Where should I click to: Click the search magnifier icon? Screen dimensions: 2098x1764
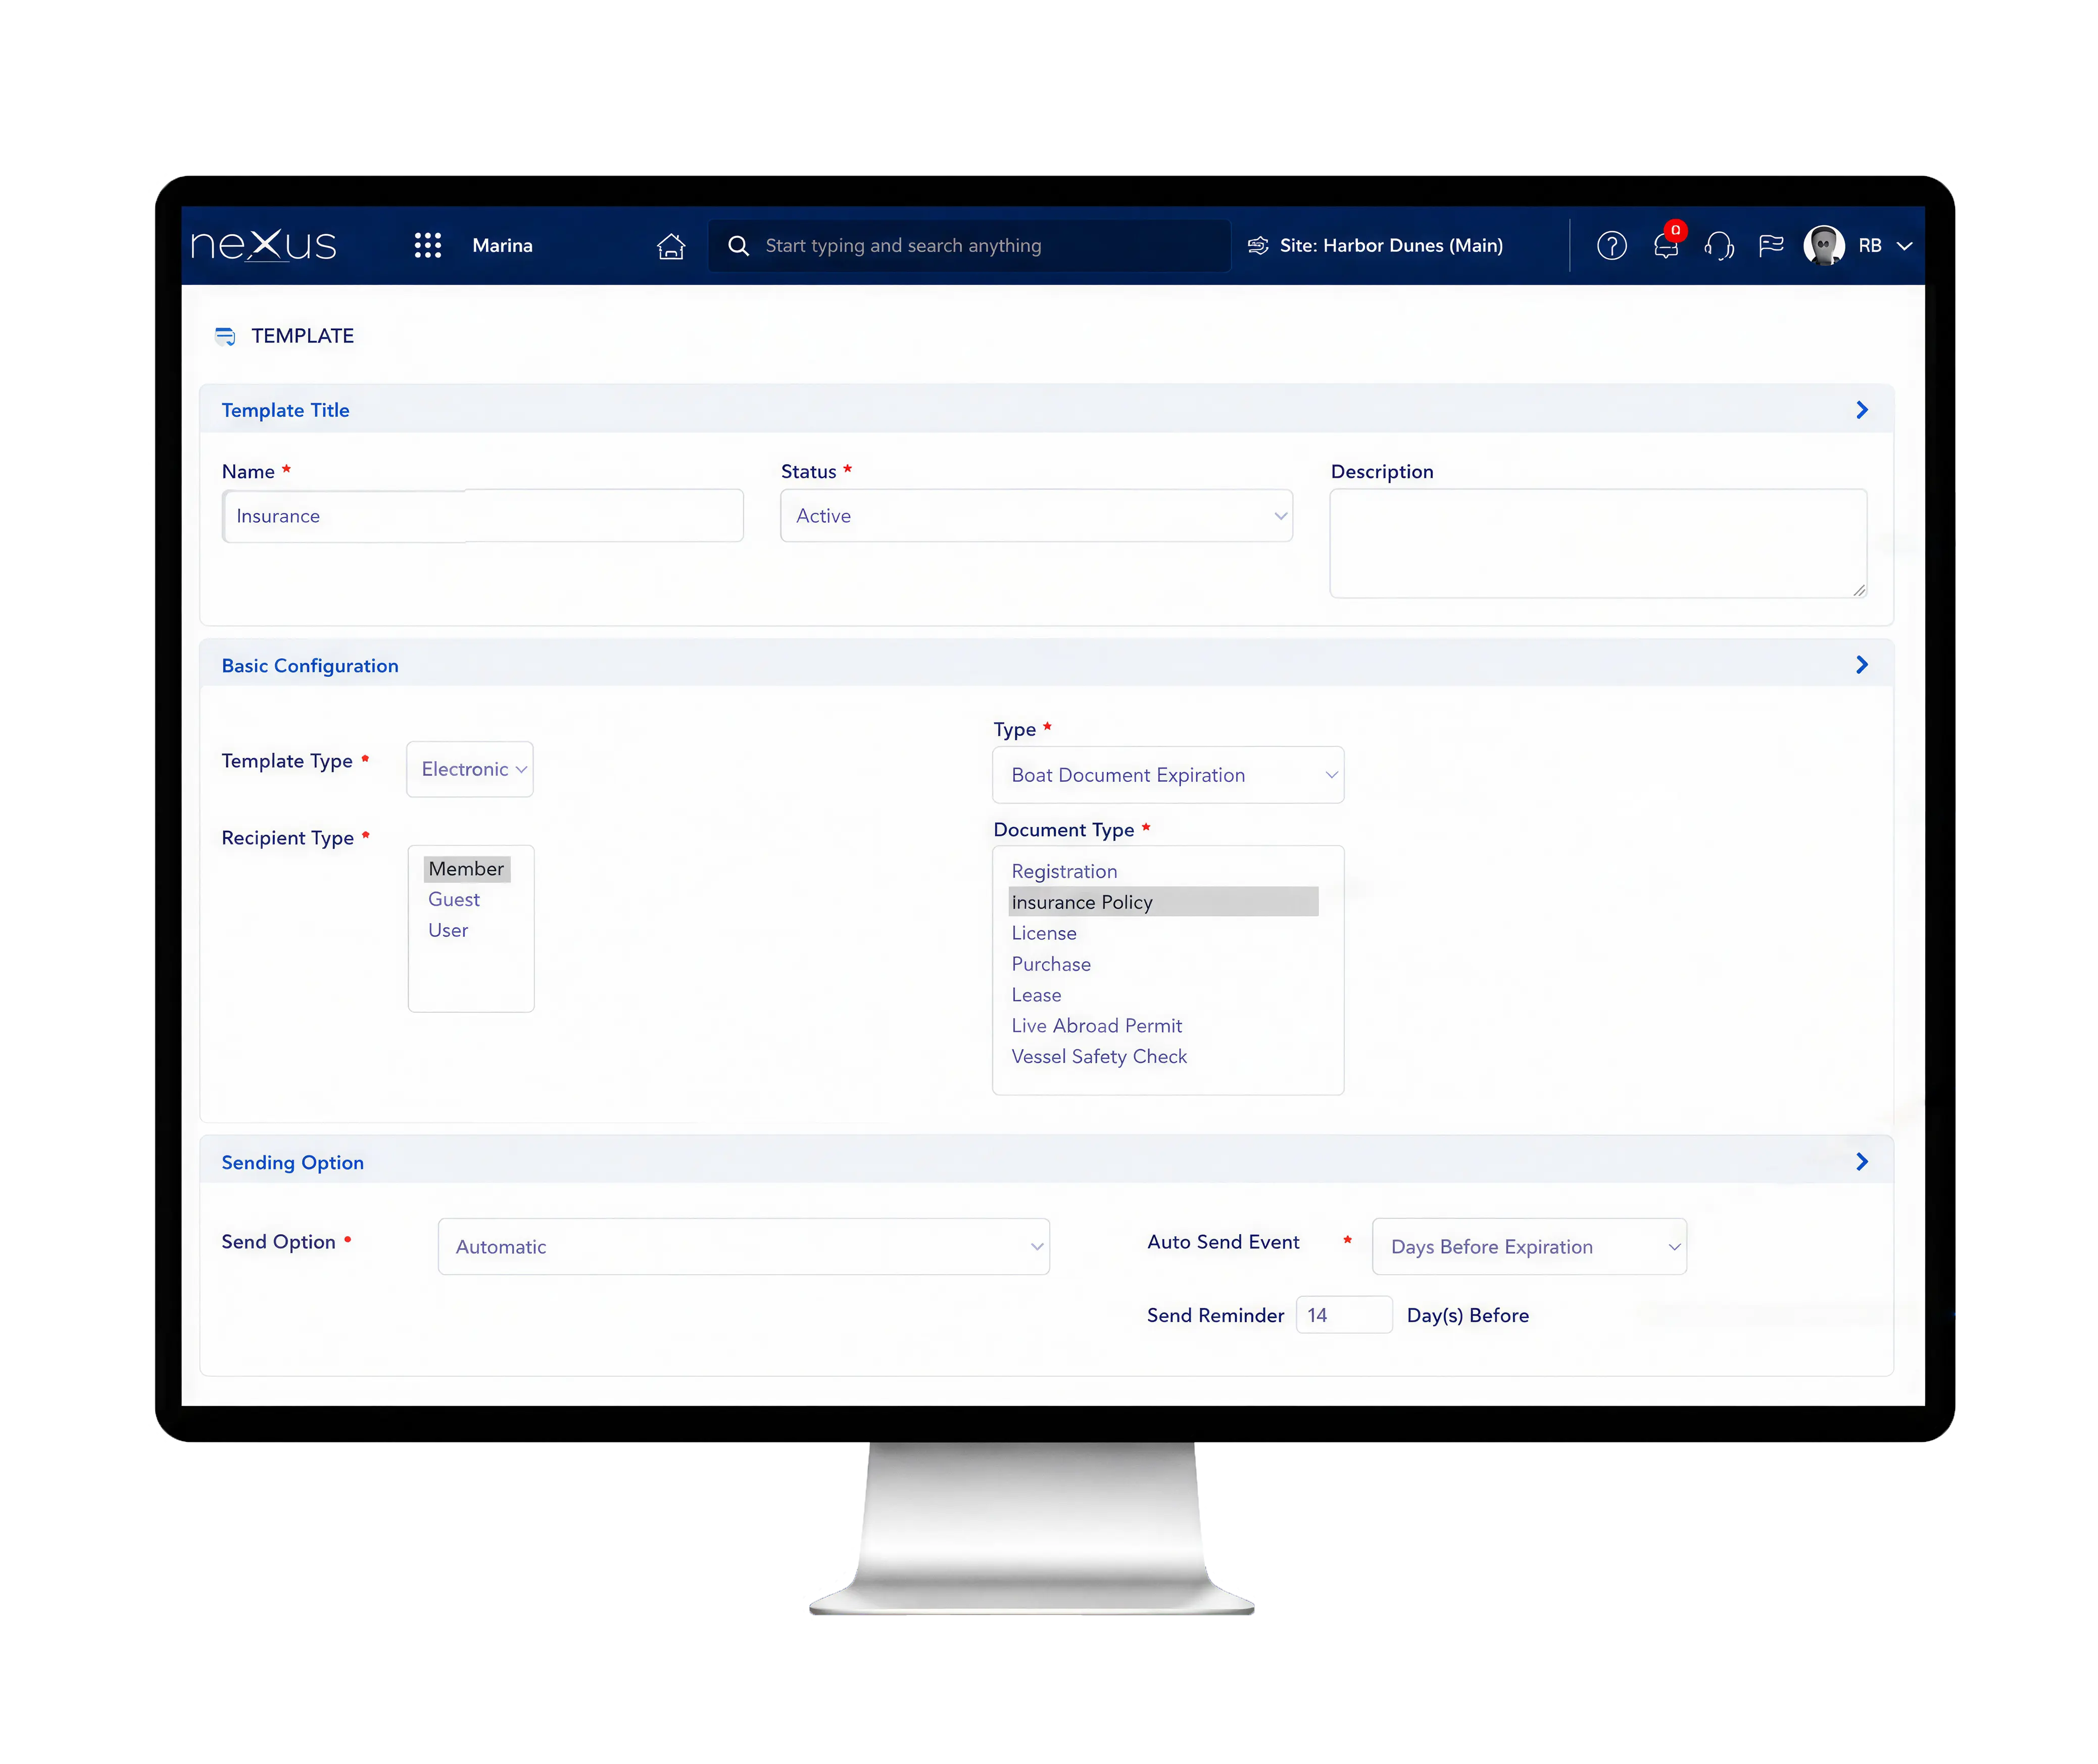coord(739,245)
